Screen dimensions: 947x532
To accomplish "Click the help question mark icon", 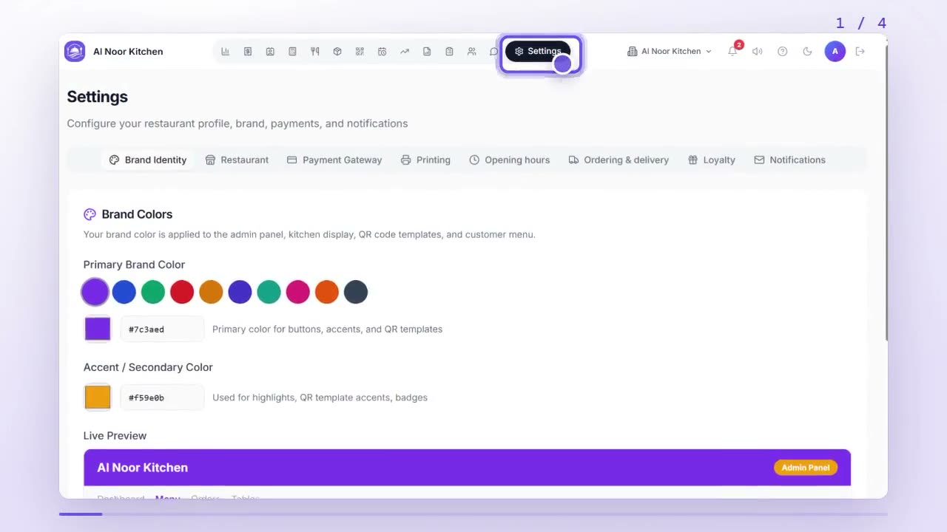I will 782,52.
